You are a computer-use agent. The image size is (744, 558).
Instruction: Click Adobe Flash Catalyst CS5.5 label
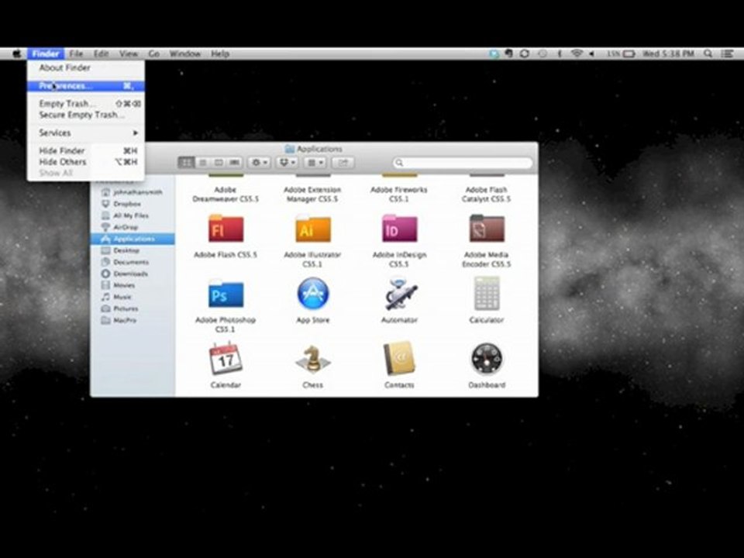tap(487, 194)
